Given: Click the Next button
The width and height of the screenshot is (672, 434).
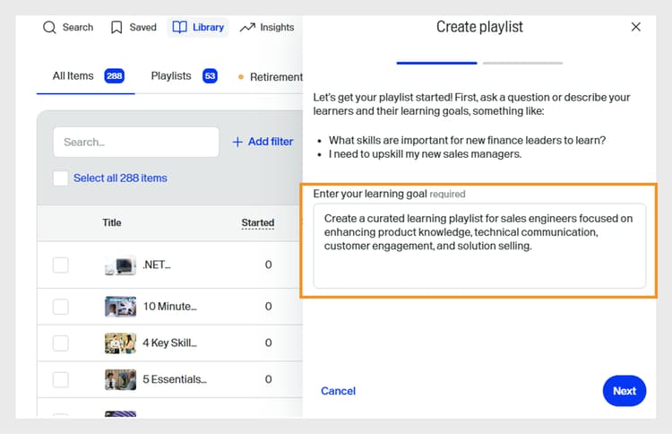Looking at the screenshot, I should click(x=624, y=391).
